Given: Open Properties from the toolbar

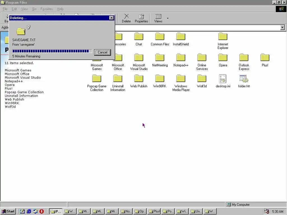Looking at the screenshot, I should 141,18.
